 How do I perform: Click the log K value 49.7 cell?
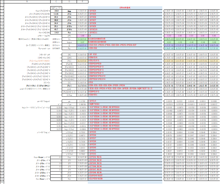pos(56,30)
